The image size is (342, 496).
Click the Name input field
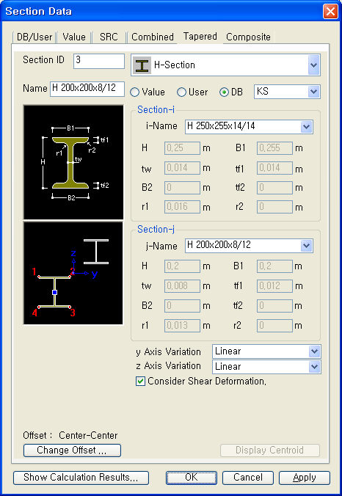tap(87, 89)
